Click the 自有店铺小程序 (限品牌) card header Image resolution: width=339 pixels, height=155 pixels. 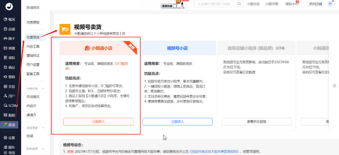coord(256,48)
